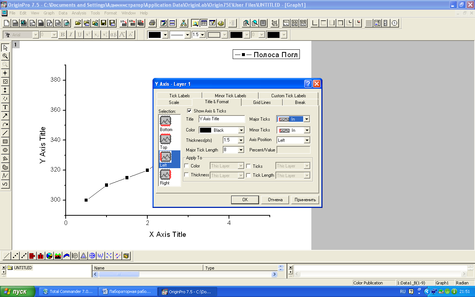Select the Bottom axis in Selection list
The height and width of the screenshot is (297, 475).
(166, 123)
